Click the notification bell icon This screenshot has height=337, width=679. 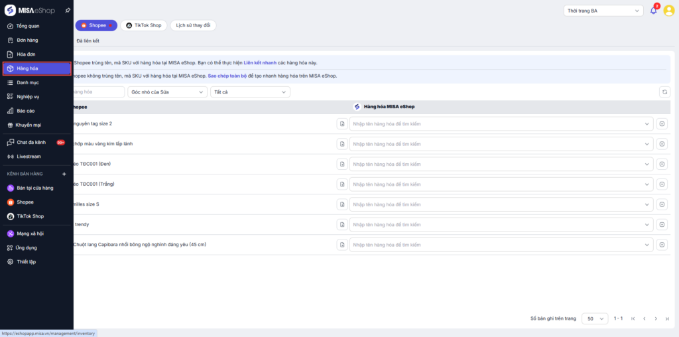[653, 11]
